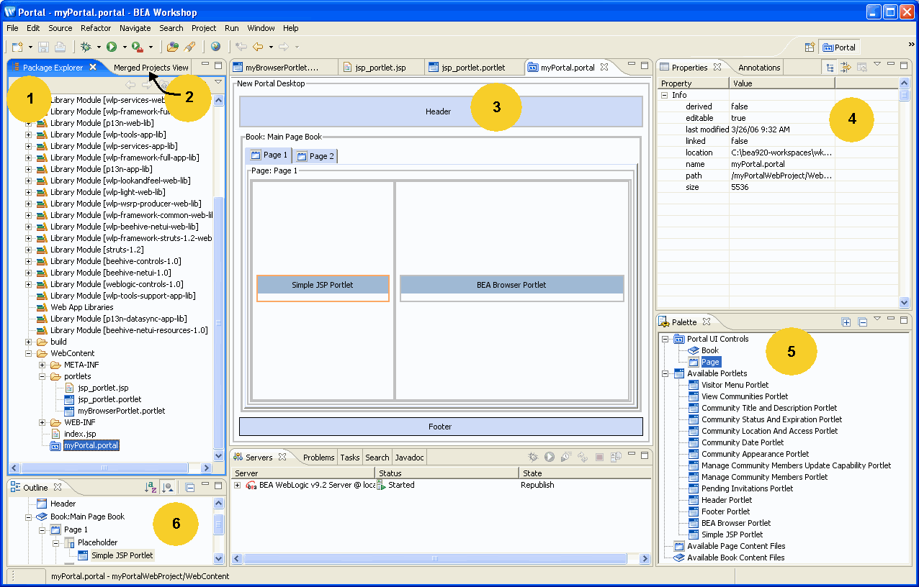Click Collapse All icon in Outline view
The height and width of the screenshot is (587, 919).
coord(190,487)
